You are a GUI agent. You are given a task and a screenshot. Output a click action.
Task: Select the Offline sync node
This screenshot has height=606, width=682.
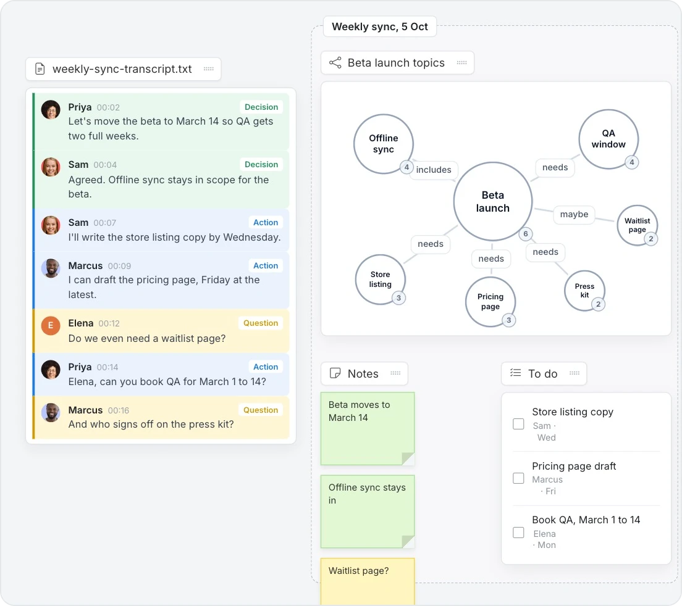[383, 144]
